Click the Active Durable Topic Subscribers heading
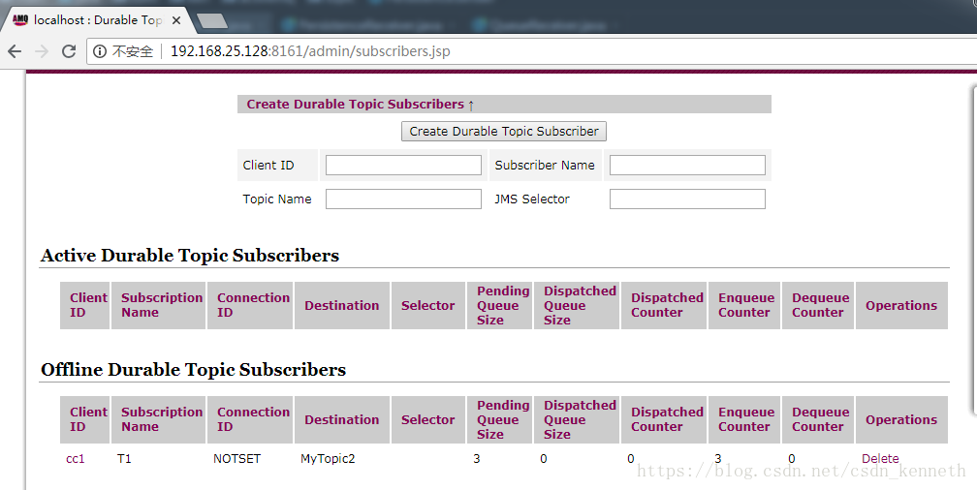977x490 pixels. 190,256
